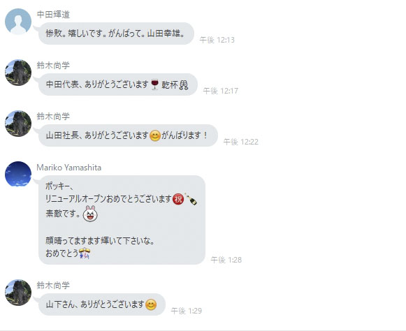Click the champagne bottle emoji
This screenshot has width=406, height=331.
pyautogui.click(x=191, y=199)
